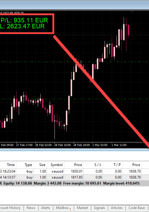The height and width of the screenshot is (212, 149).
Task: Open the Signals tab
Action: [x=99, y=208]
